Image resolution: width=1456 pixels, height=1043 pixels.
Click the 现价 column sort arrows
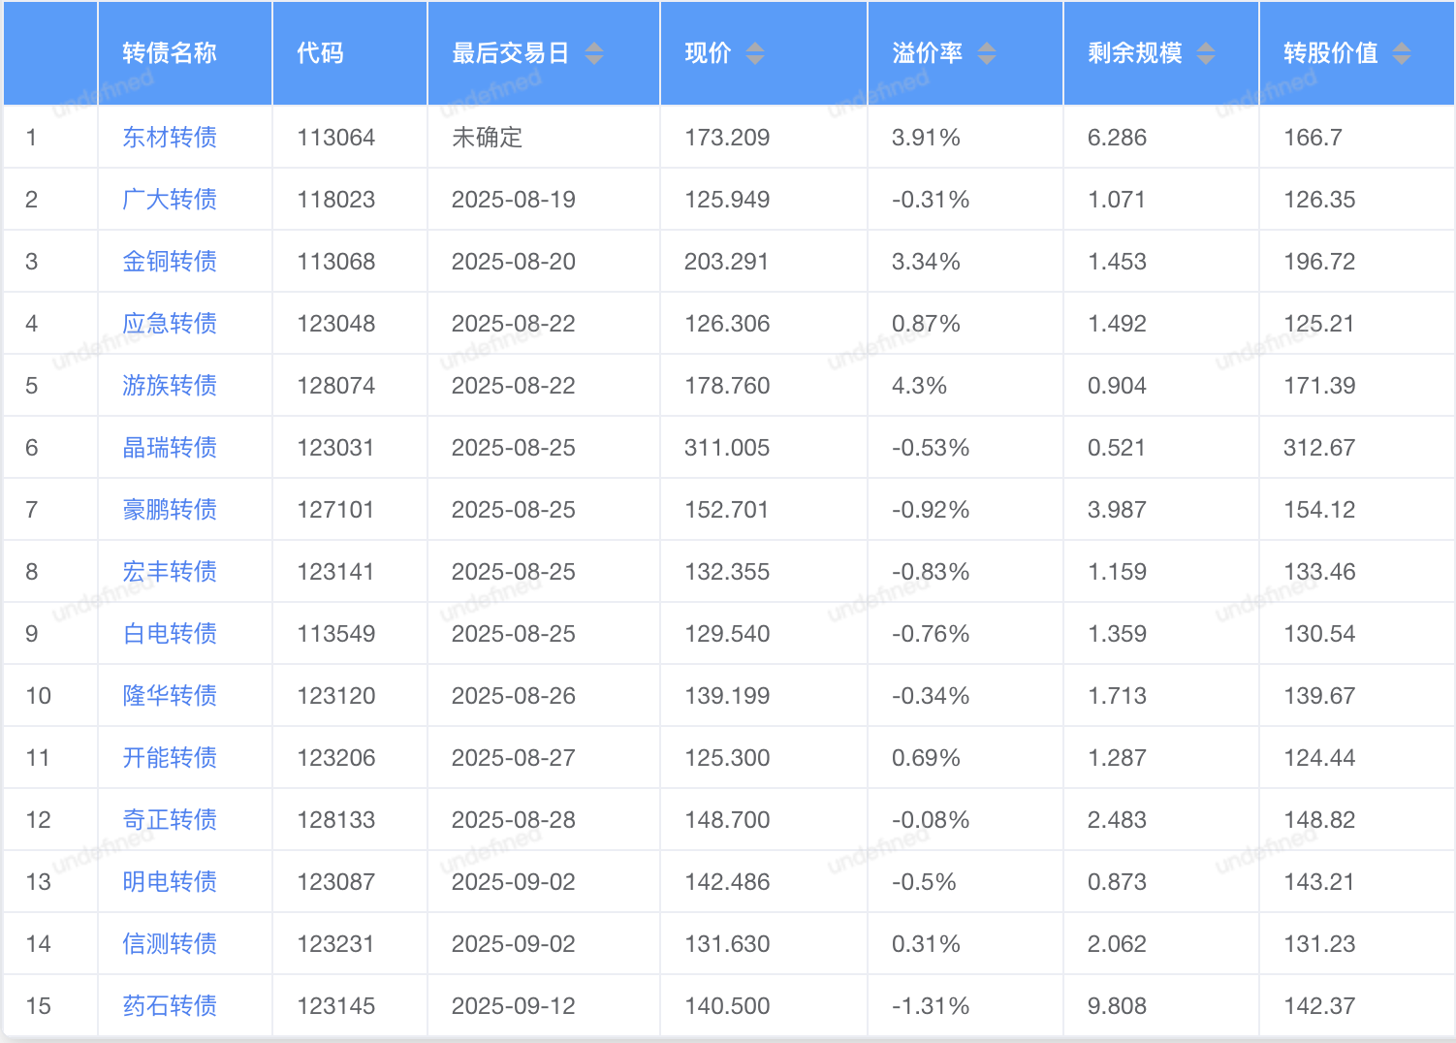(x=754, y=53)
